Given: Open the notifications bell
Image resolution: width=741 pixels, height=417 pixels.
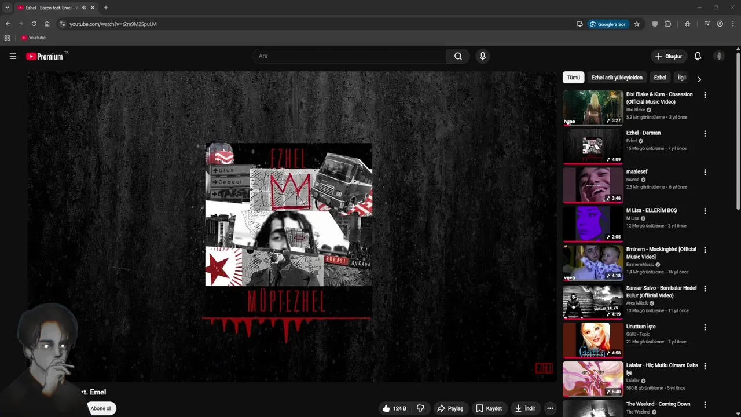Looking at the screenshot, I should pos(698,56).
